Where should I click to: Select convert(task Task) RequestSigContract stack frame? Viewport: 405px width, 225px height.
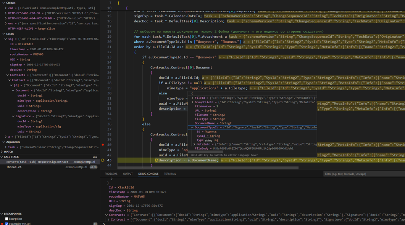coord(50,162)
